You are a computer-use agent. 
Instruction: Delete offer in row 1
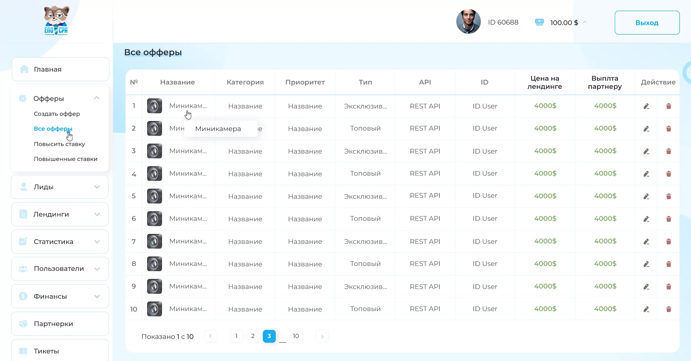tap(669, 106)
